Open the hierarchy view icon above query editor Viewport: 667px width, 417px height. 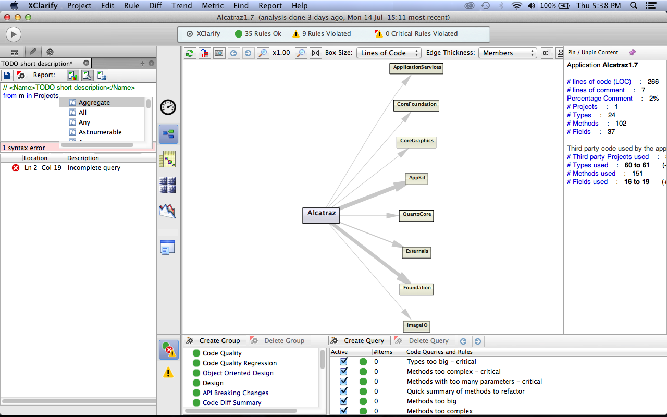[x=15, y=52]
